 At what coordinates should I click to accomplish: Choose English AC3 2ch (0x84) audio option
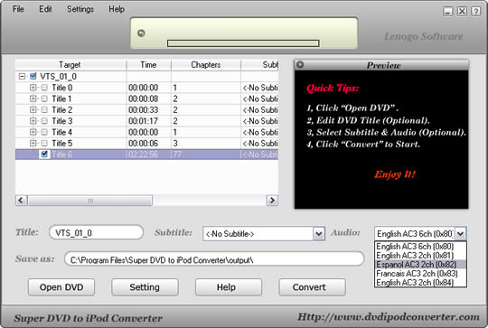(x=420, y=282)
